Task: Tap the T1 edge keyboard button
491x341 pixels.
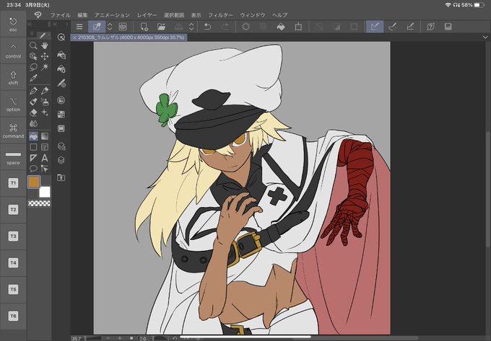Action: click(13, 183)
